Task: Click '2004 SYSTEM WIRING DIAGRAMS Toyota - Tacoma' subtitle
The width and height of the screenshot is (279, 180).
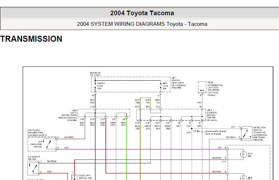Action: 142,24
